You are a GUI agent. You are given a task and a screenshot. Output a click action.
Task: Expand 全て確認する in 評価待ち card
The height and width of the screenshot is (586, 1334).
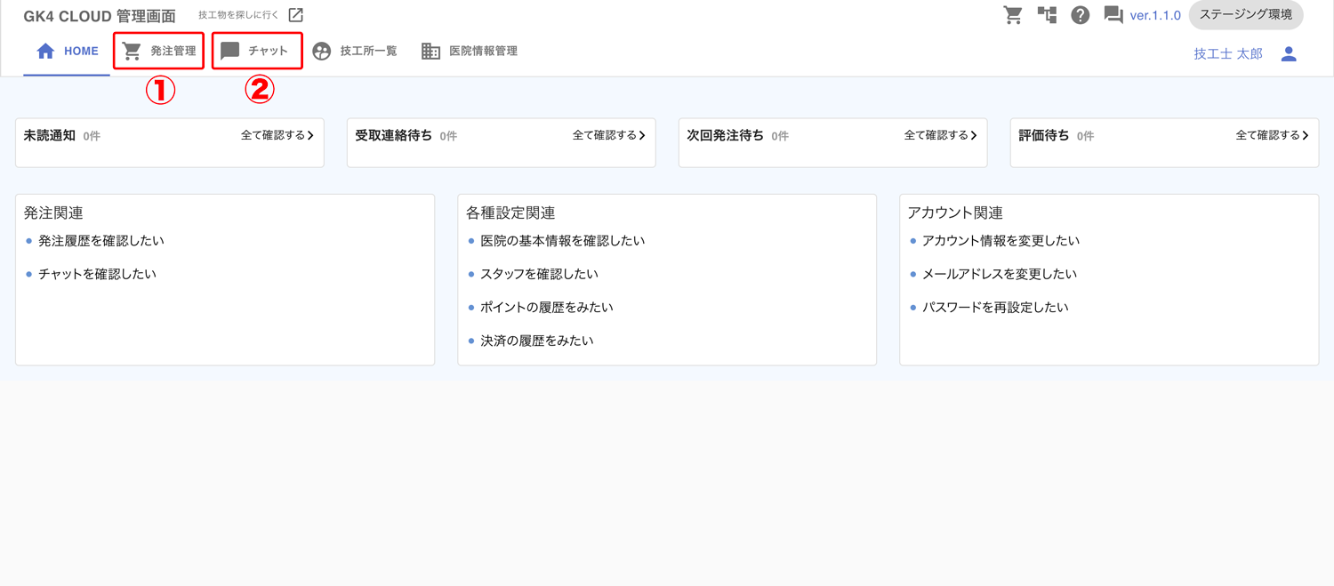click(1273, 136)
